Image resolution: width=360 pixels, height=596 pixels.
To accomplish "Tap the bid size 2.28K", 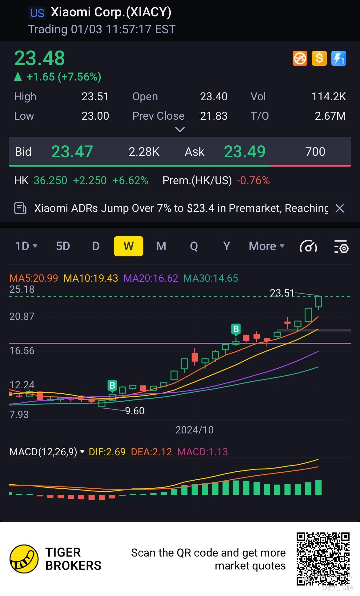I will [x=144, y=152].
